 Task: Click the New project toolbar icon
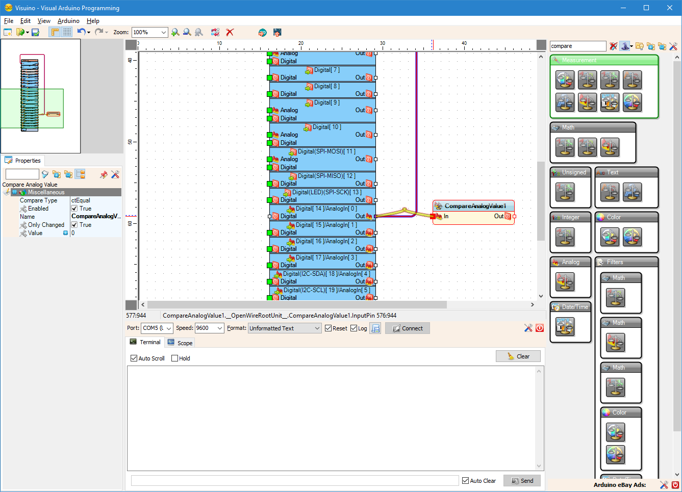pyautogui.click(x=8, y=32)
